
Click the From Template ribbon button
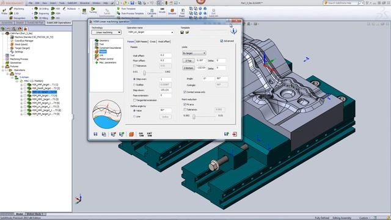point(126,9)
